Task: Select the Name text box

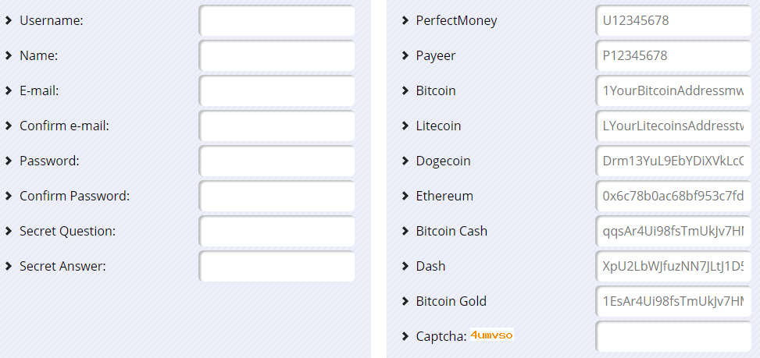Action: point(277,55)
